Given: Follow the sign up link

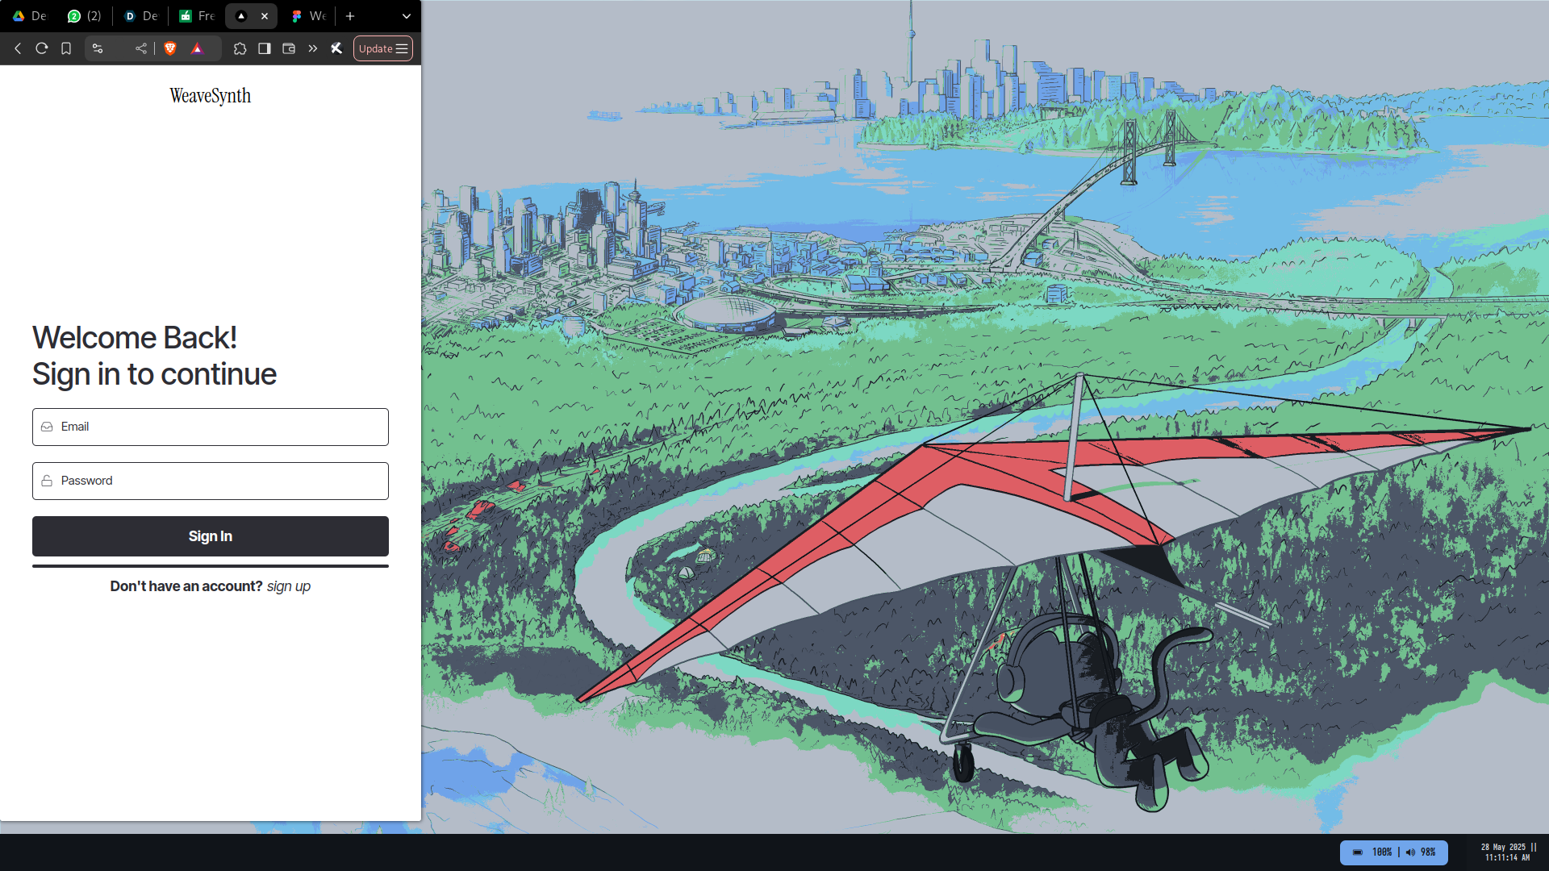Looking at the screenshot, I should point(288,586).
